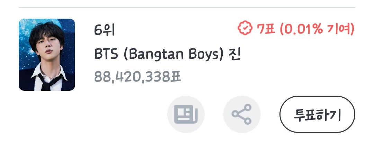The height and width of the screenshot is (144, 374).
Task: Click the portrait image with blue background
Action: coord(47,55)
